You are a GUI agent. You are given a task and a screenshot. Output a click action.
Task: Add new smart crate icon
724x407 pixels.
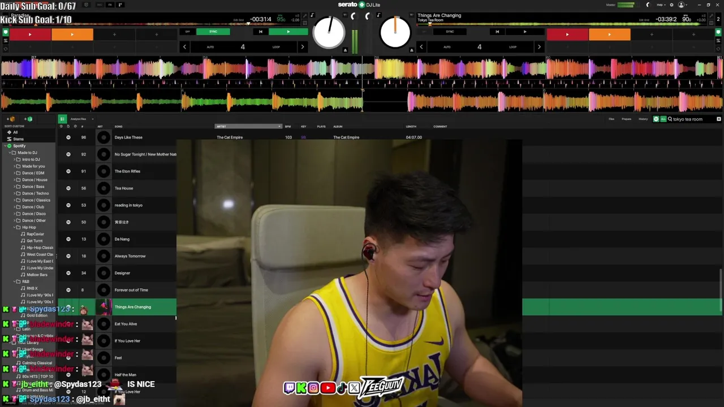[29, 119]
